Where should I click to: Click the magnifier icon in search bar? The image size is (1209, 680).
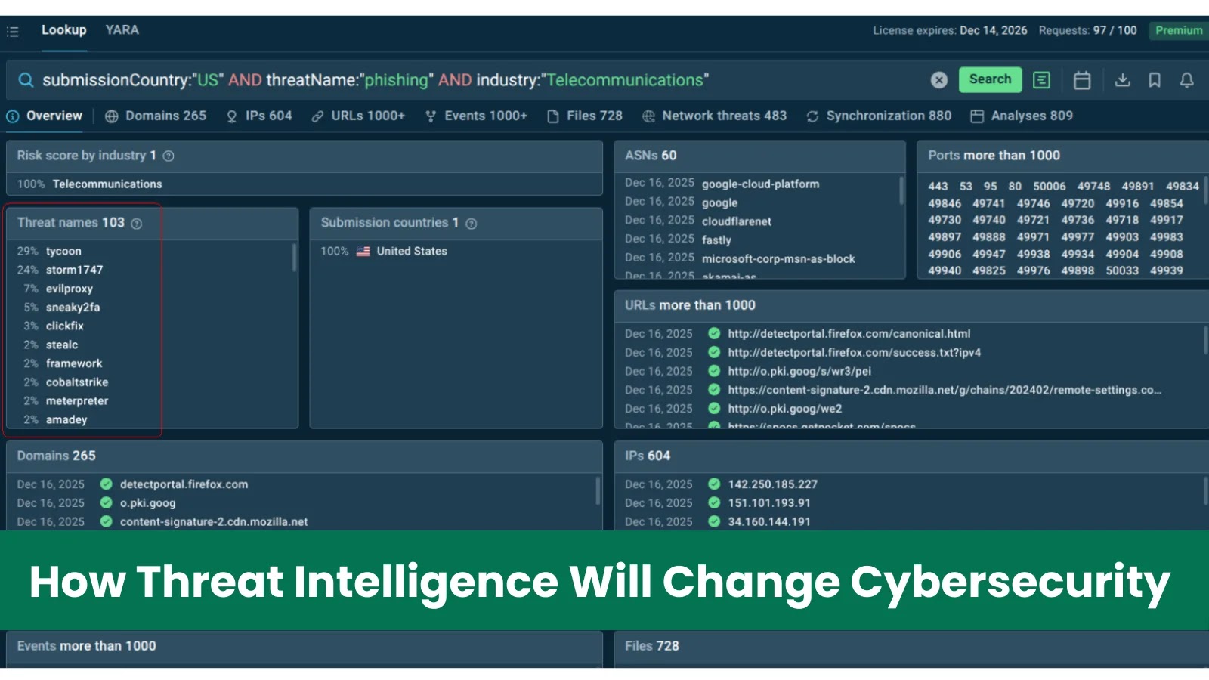26,79
